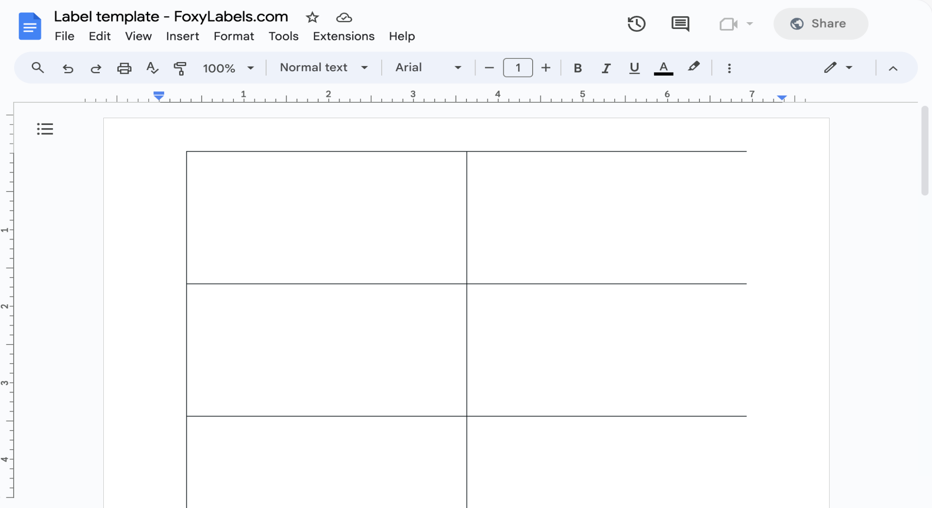
Task: Open the Arial font dropdown
Action: 428,67
